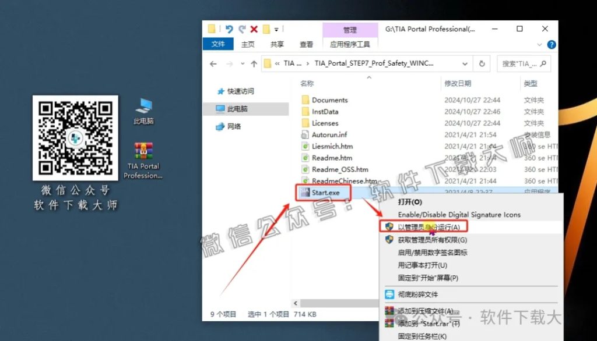Switch to the 查看 ribbon tab
This screenshot has width=597, height=341.
[x=307, y=44]
